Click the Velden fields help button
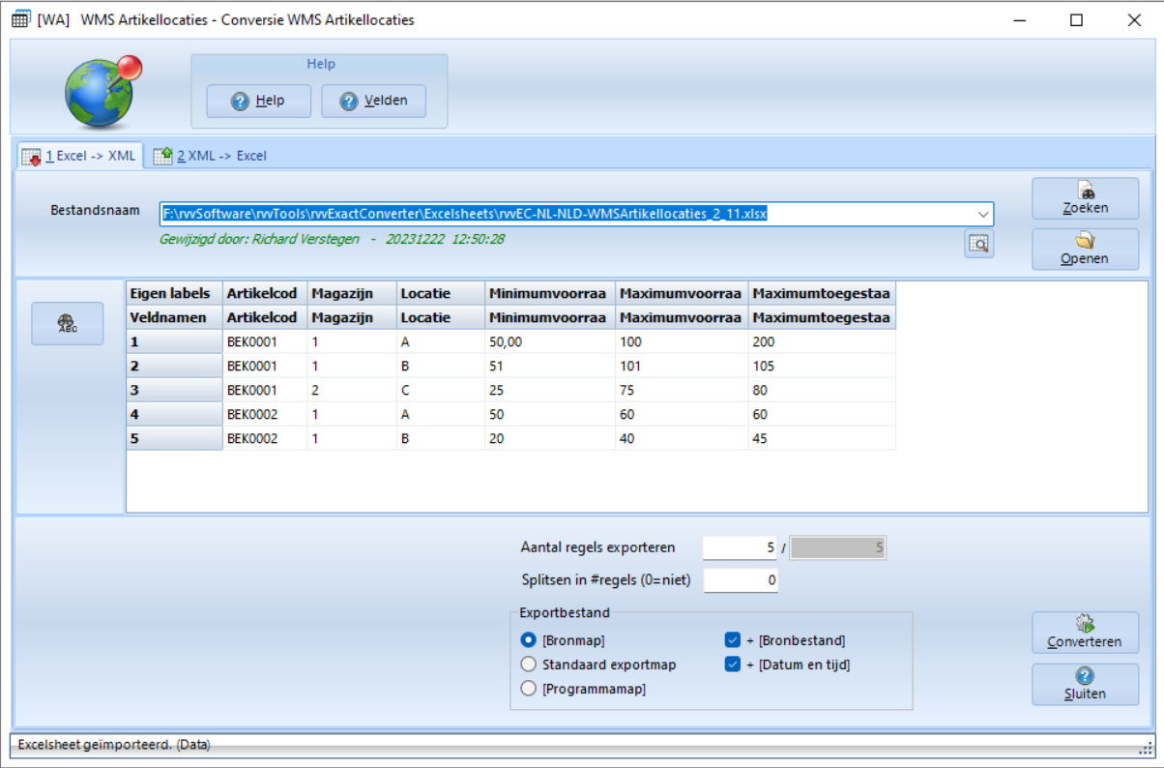Screen dimensions: 1164x768 (x=373, y=101)
